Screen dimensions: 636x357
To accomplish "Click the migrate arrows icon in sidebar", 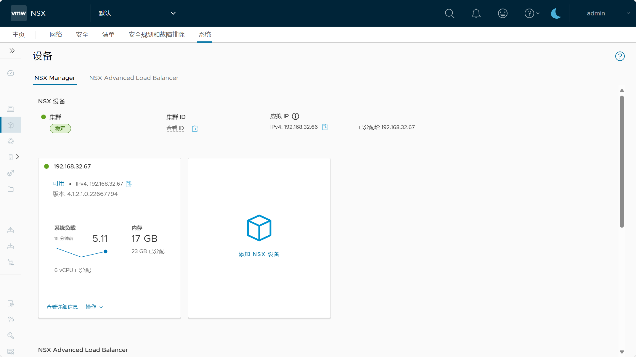I will [x=11, y=262].
